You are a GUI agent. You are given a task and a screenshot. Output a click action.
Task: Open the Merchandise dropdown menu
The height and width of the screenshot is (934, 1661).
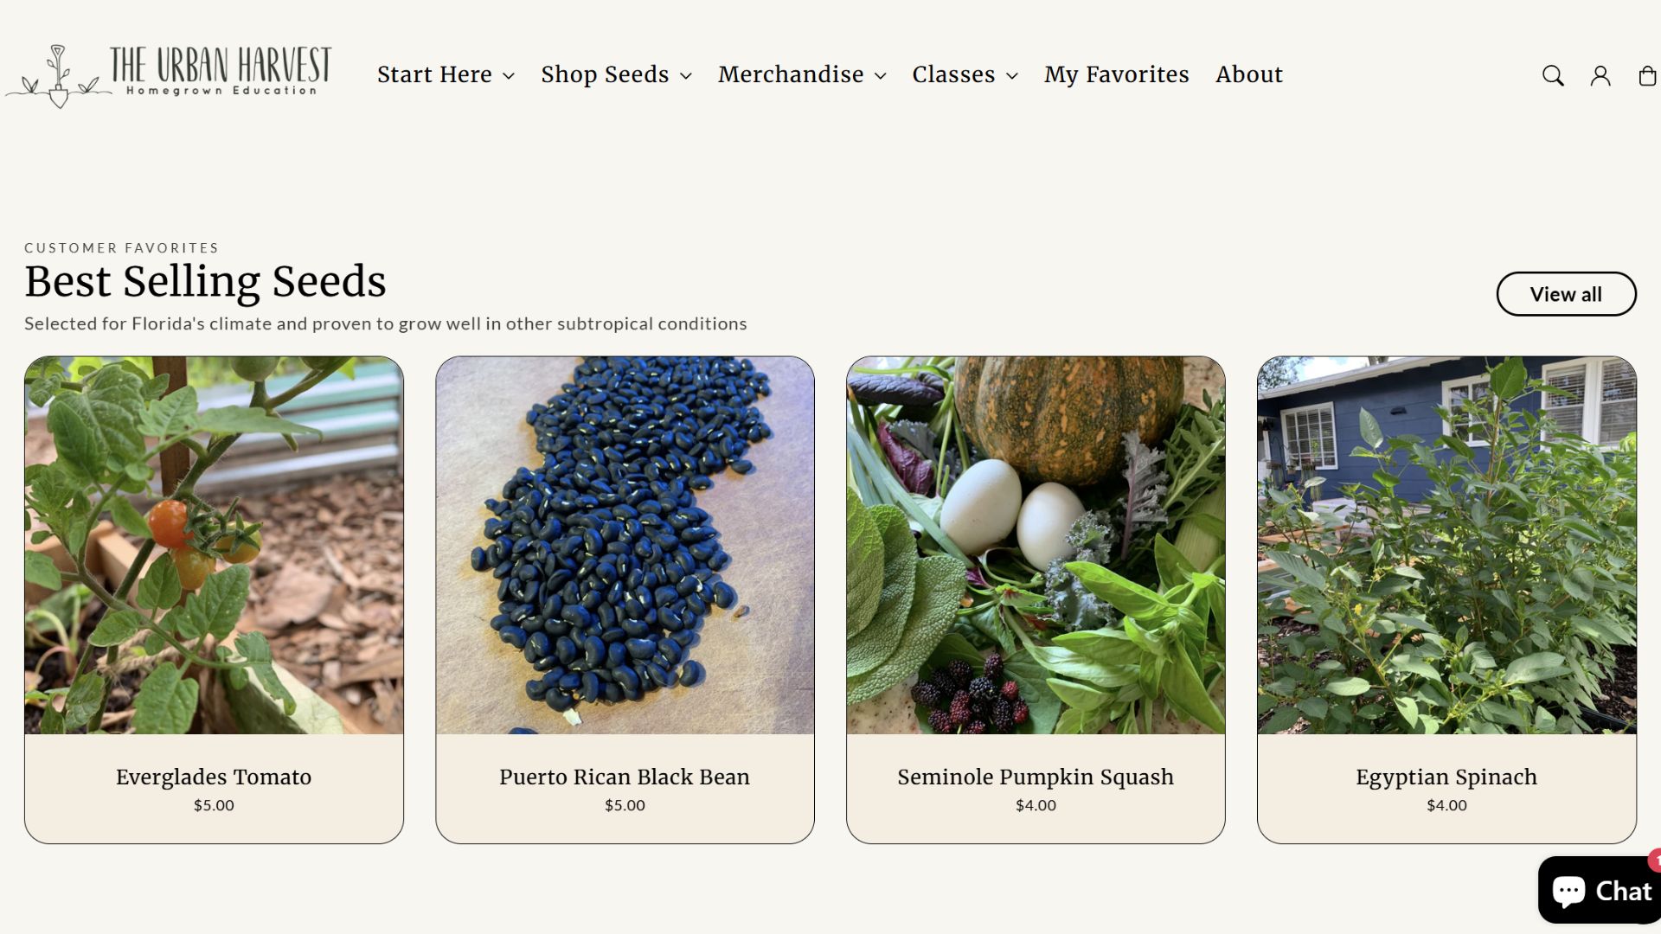tap(802, 75)
